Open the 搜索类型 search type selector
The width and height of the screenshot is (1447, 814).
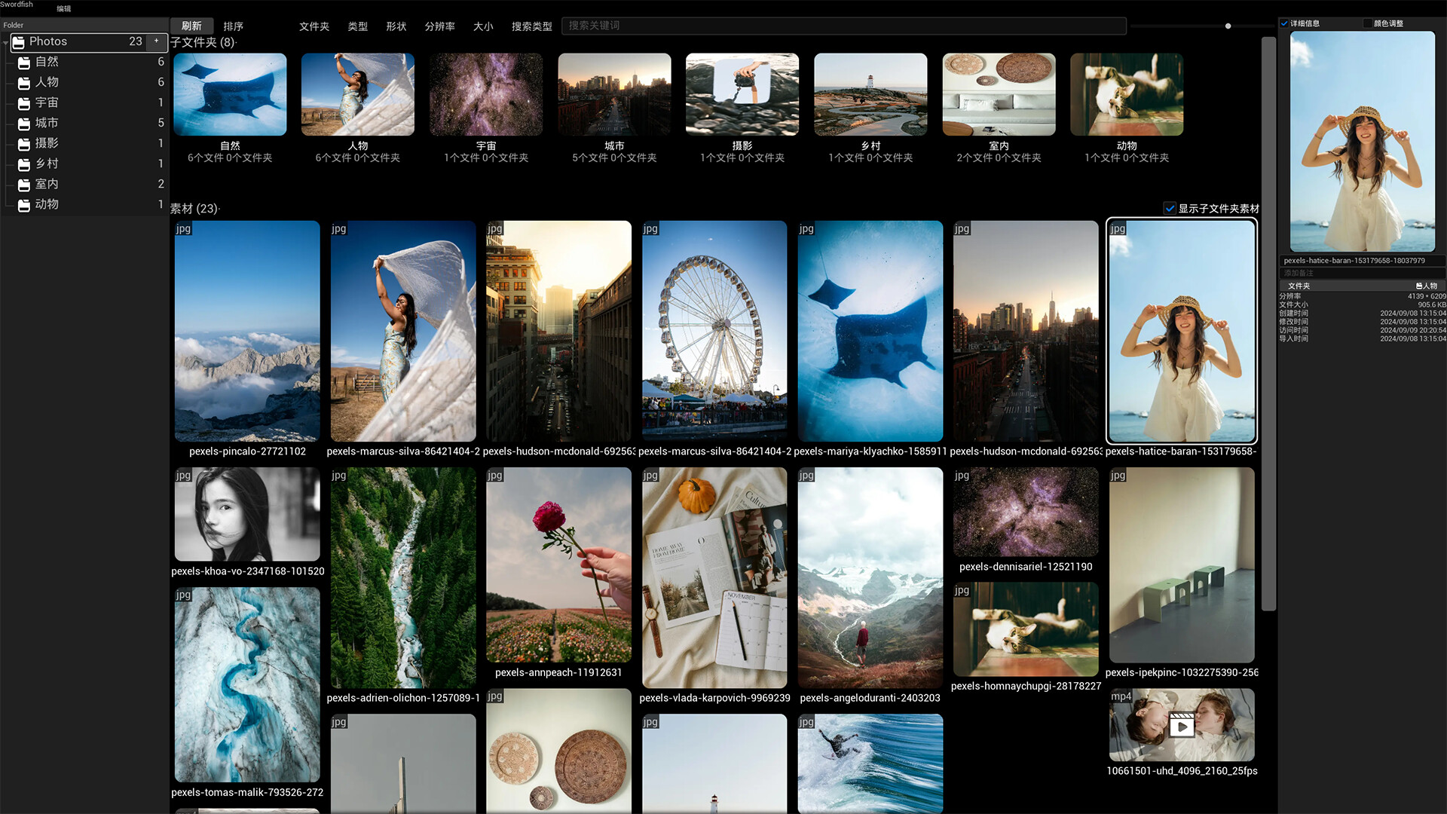531,26
